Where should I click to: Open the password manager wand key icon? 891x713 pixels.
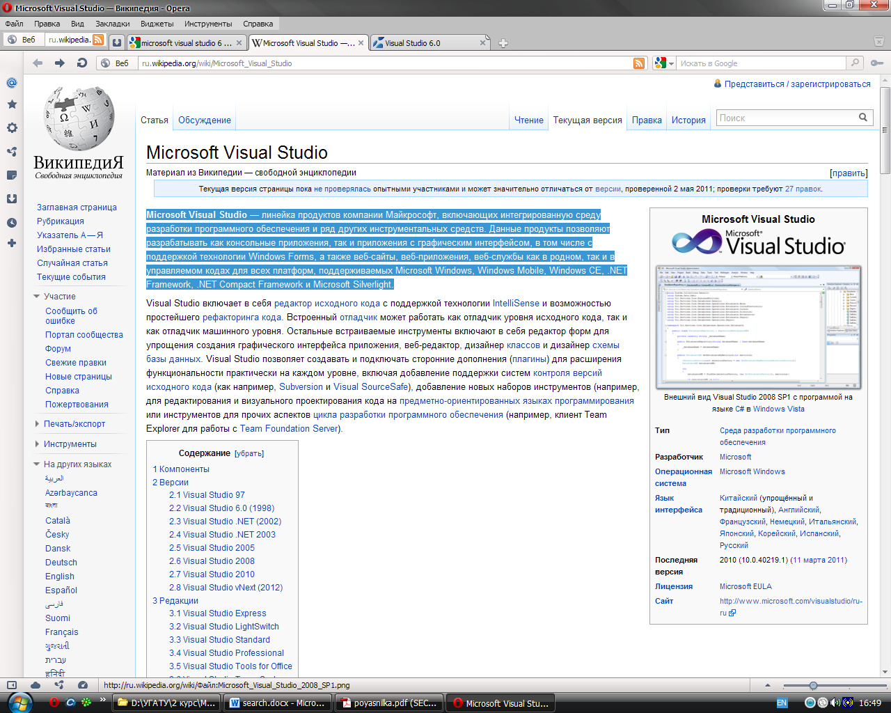(x=876, y=63)
